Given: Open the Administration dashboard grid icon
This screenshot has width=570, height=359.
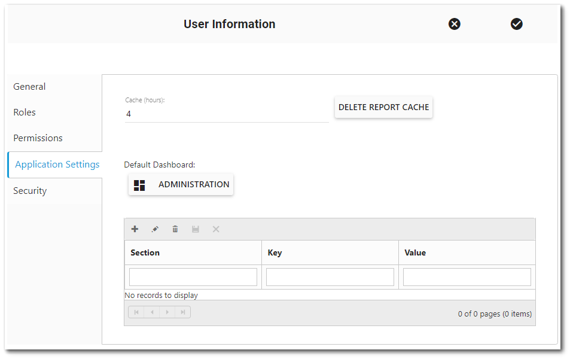Looking at the screenshot, I should [x=139, y=185].
